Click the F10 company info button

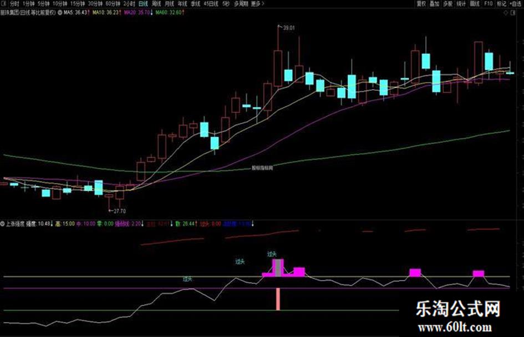click(x=489, y=4)
